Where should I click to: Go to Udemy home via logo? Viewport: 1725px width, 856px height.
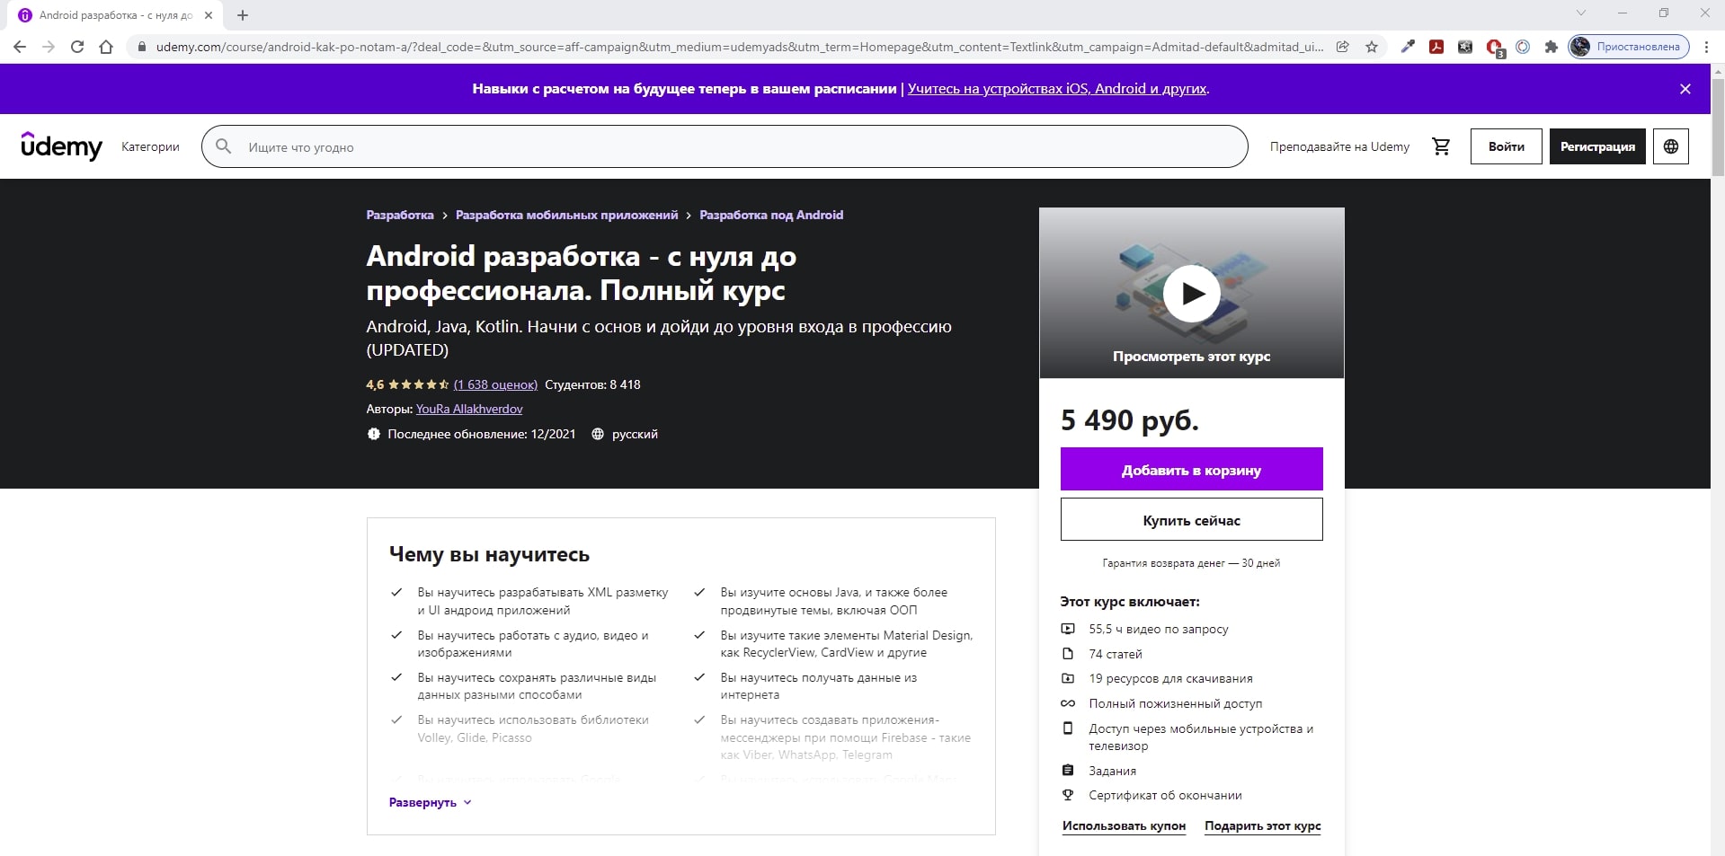click(x=61, y=146)
